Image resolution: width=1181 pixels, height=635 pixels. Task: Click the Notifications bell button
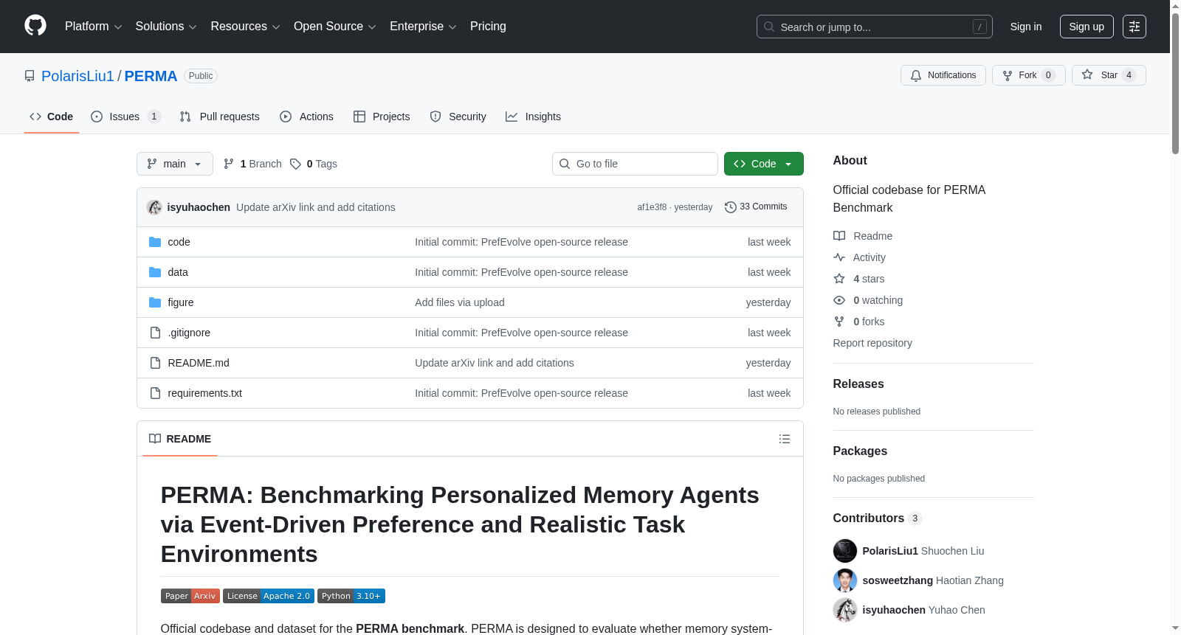(943, 75)
